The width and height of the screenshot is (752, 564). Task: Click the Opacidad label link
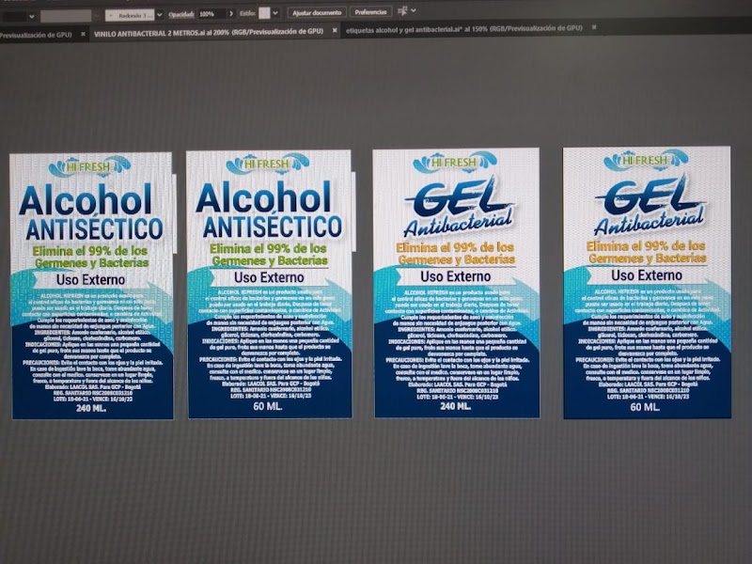tap(180, 14)
